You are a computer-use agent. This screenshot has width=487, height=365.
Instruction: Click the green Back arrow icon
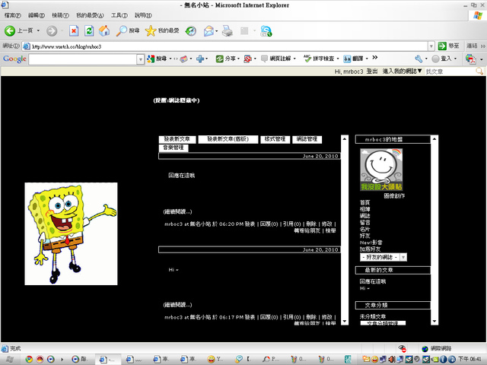(x=10, y=30)
